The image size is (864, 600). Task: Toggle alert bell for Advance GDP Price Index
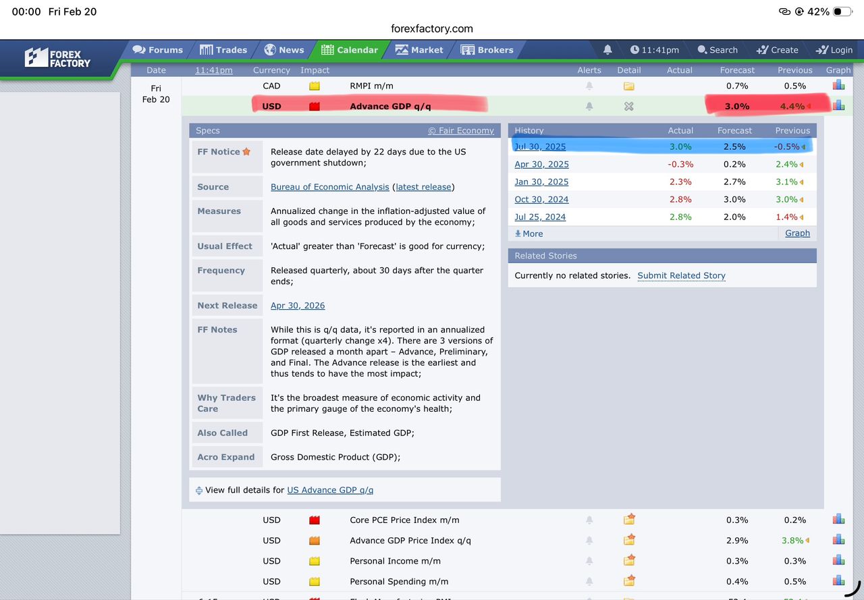(x=589, y=541)
